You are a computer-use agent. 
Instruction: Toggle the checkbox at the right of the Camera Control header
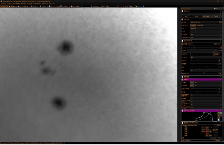point(221,41)
